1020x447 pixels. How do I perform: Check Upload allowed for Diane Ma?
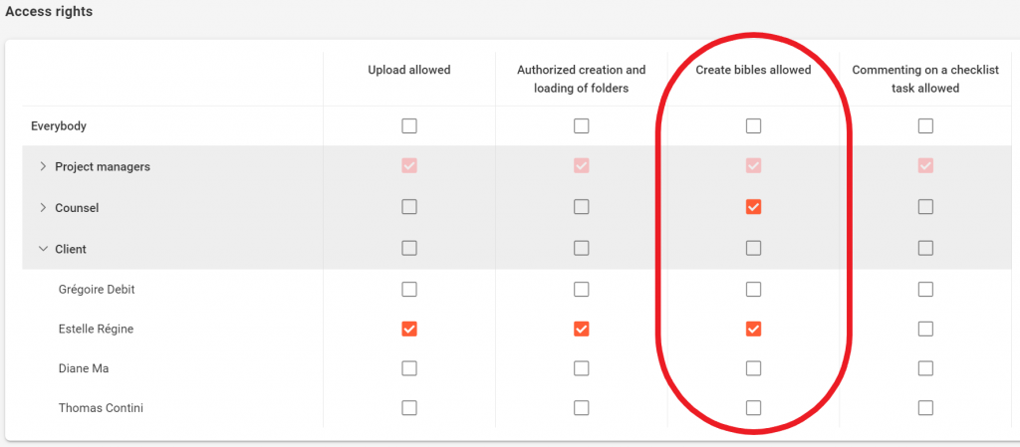pyautogui.click(x=409, y=368)
